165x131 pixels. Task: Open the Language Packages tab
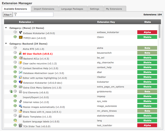[73, 9]
